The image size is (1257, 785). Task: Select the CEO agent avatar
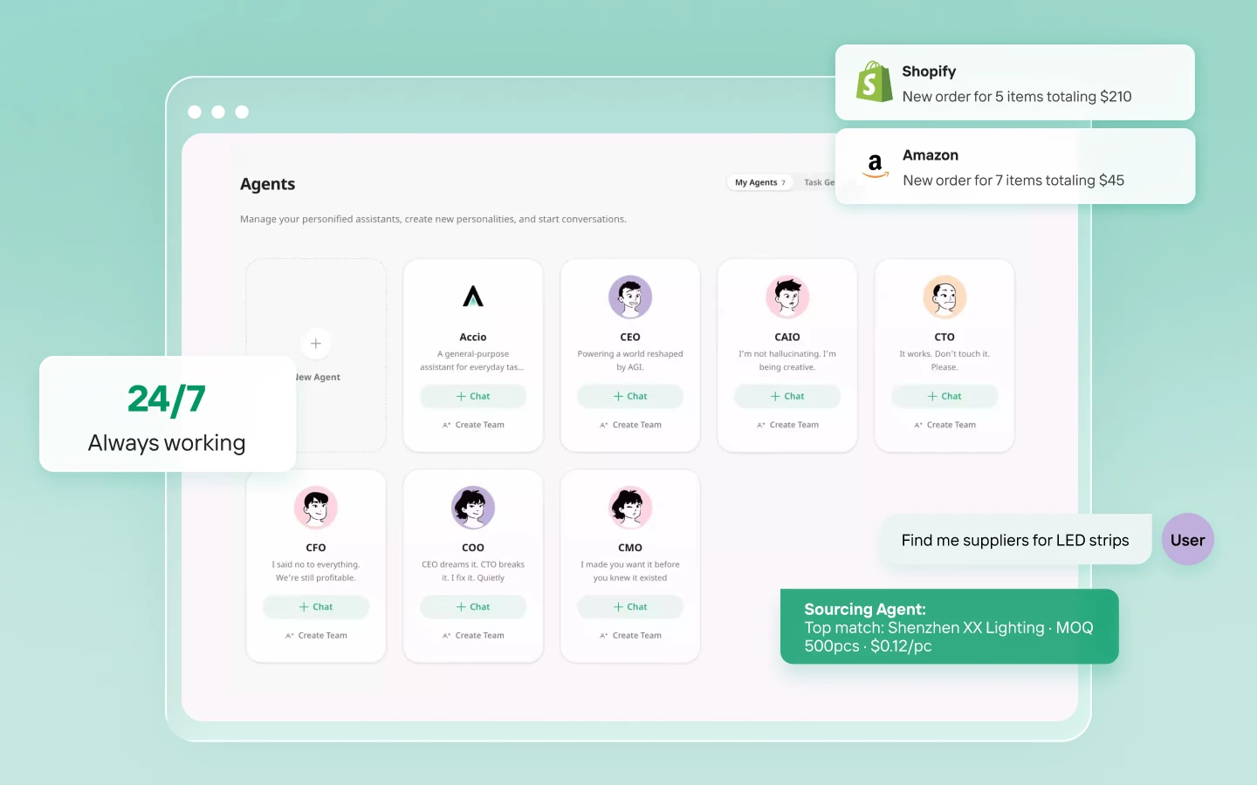[x=630, y=297]
